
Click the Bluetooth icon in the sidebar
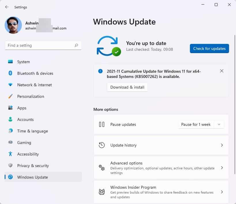(x=10, y=73)
